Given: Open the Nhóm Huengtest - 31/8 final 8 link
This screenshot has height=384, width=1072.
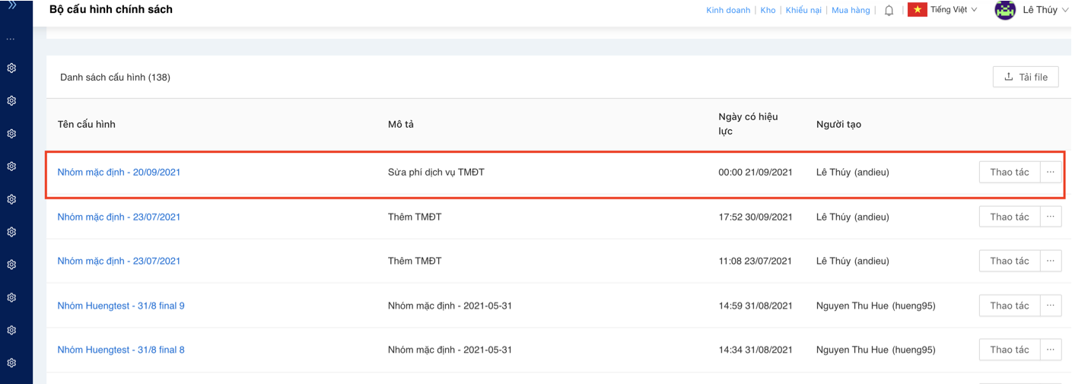Looking at the screenshot, I should click(121, 350).
